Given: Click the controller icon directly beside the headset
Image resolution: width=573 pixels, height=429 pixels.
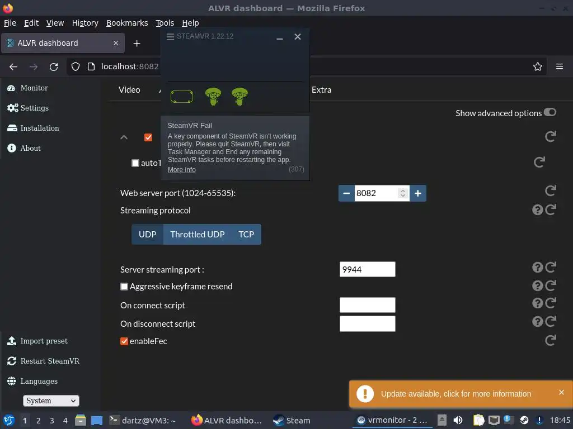Looking at the screenshot, I should click(x=213, y=97).
